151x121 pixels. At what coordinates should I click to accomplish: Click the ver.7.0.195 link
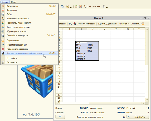coord(31,115)
